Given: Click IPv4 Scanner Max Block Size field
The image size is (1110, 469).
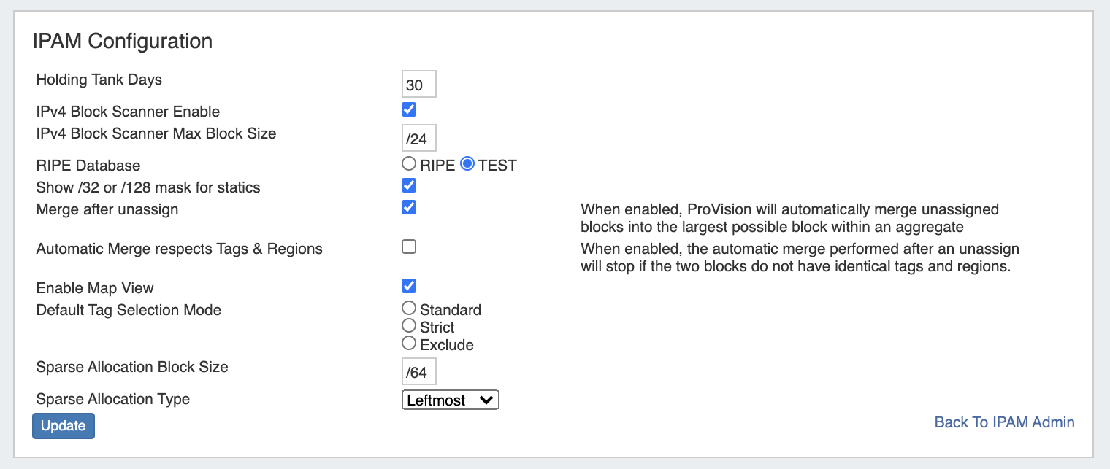Looking at the screenshot, I should click(418, 139).
